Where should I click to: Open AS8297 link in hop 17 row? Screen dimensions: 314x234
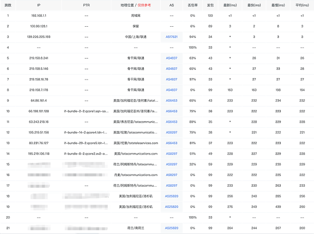(172, 185)
